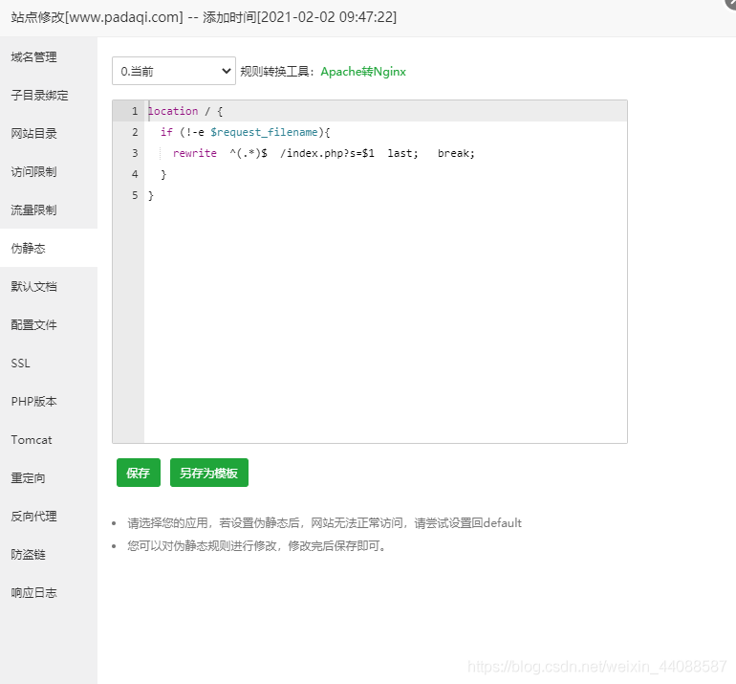Open the 反向代理 tab

(x=34, y=517)
